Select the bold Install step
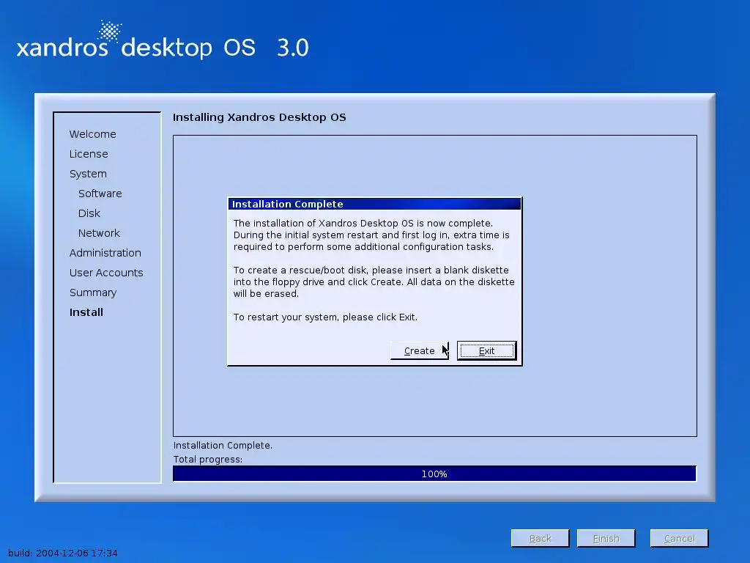The image size is (750, 563). pyautogui.click(x=86, y=312)
